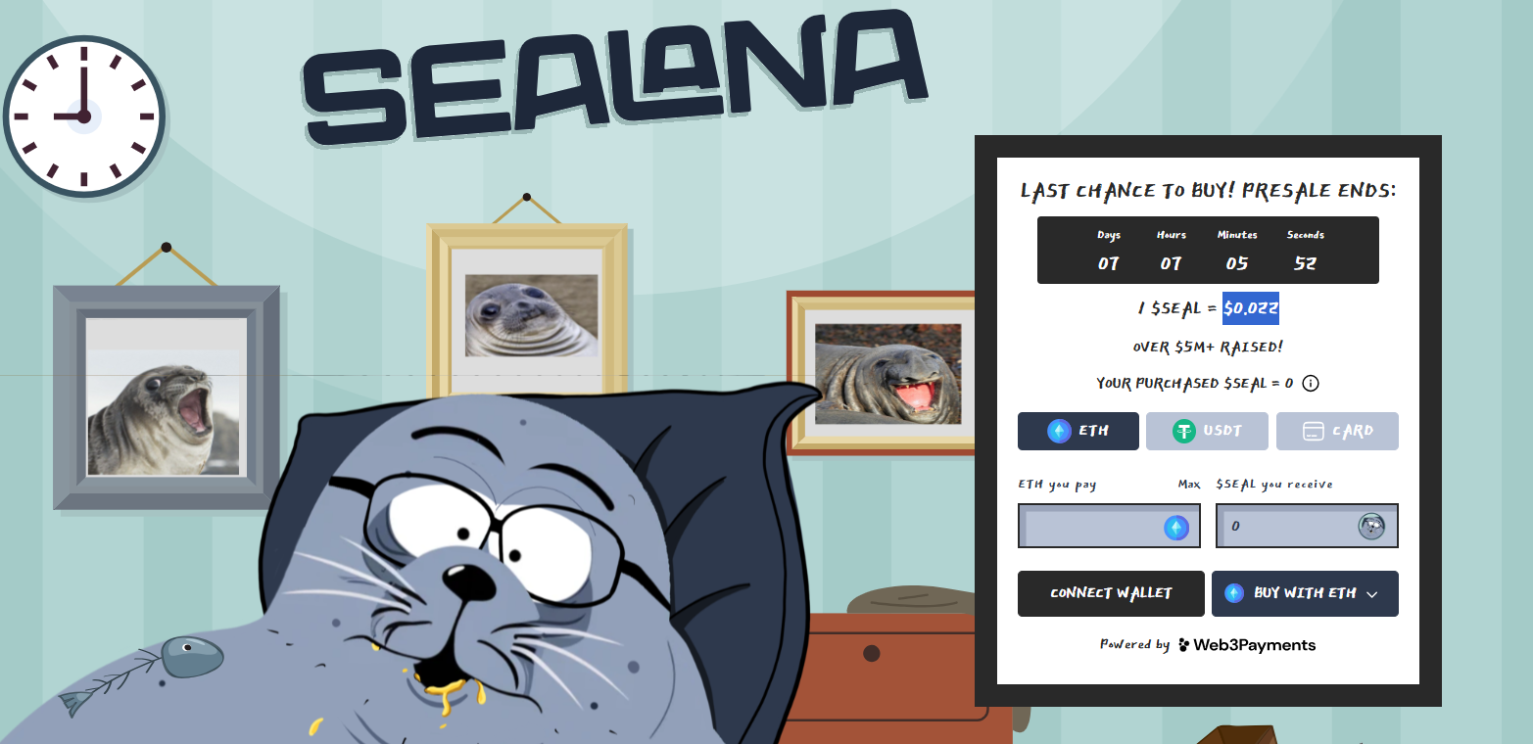1533x744 pixels.
Task: Expand the Buy with ETH dropdown chevron
Action: (x=1372, y=594)
